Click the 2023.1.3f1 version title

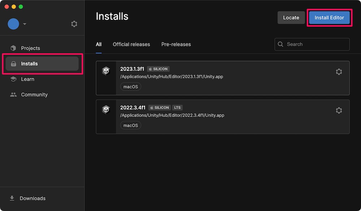click(132, 69)
